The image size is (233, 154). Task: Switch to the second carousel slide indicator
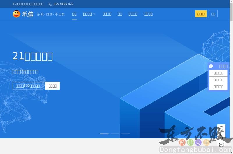coord(115,134)
